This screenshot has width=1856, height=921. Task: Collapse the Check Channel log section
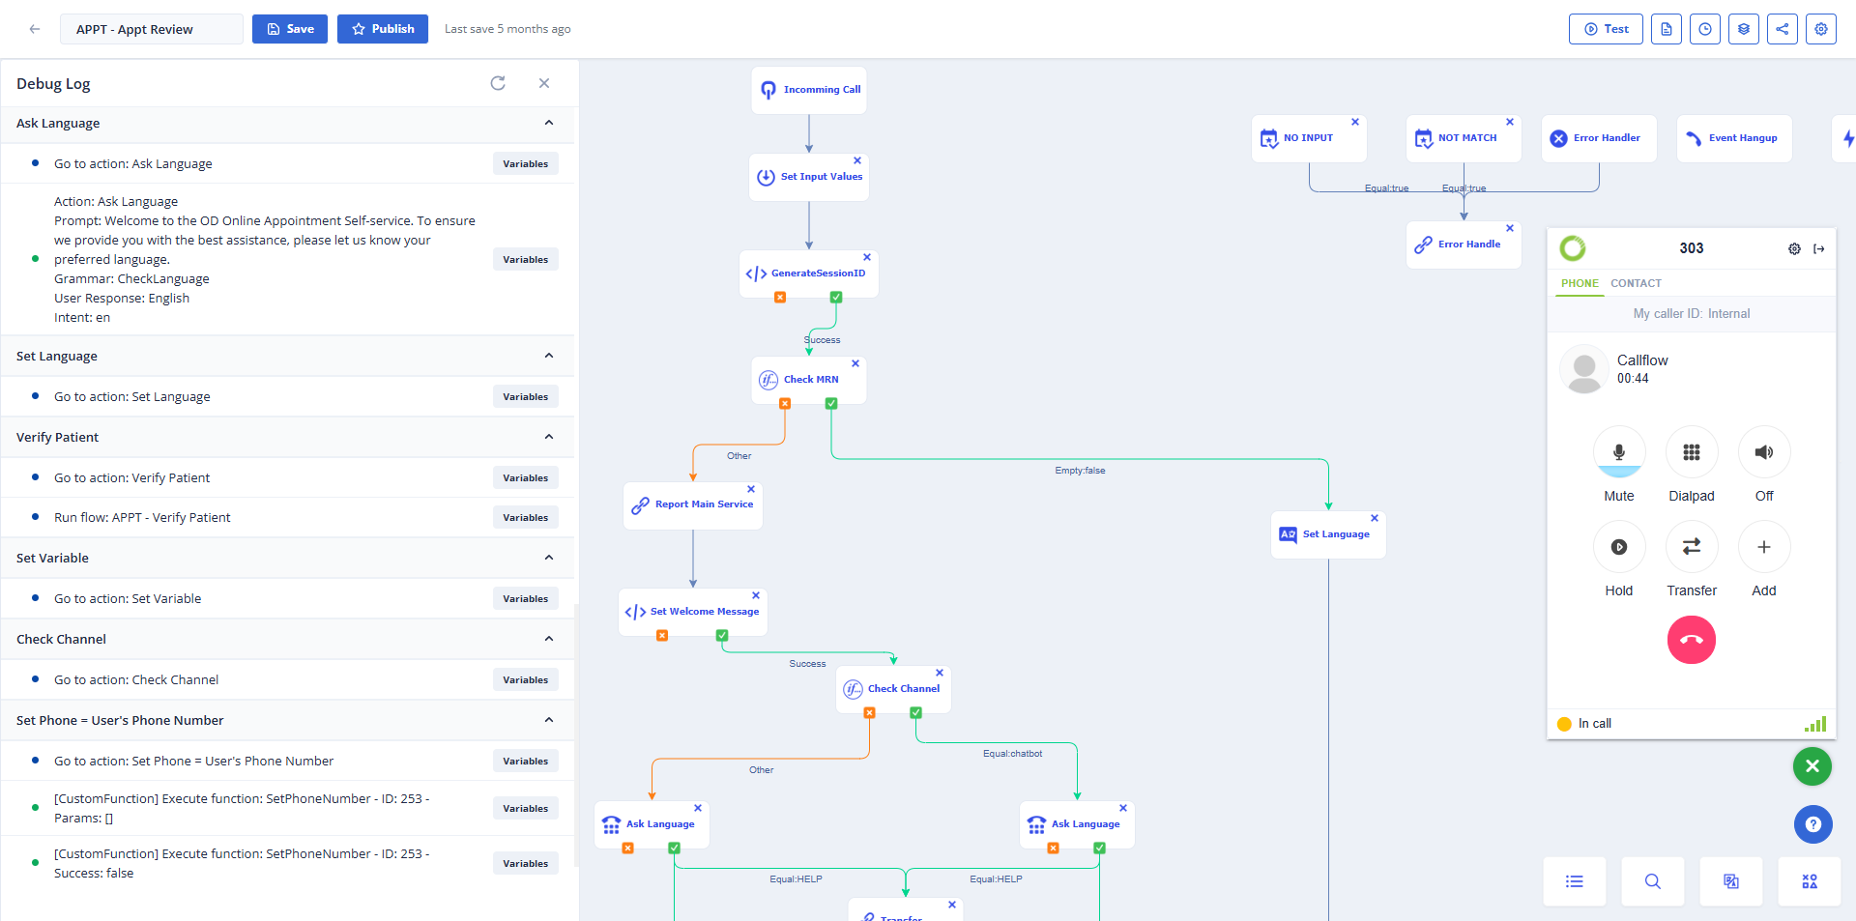(x=548, y=639)
